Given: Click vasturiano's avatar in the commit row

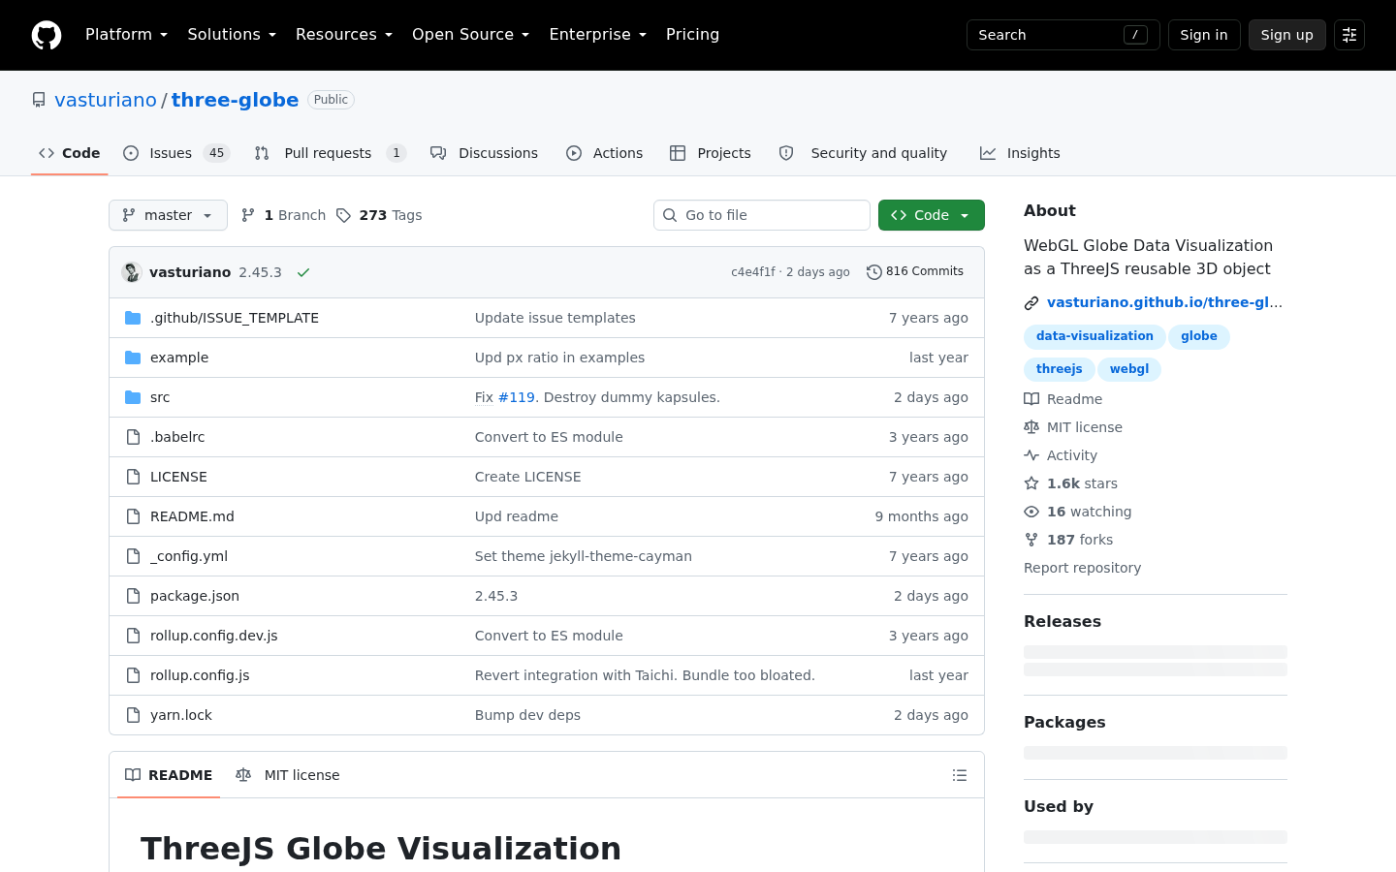Looking at the screenshot, I should [132, 272].
